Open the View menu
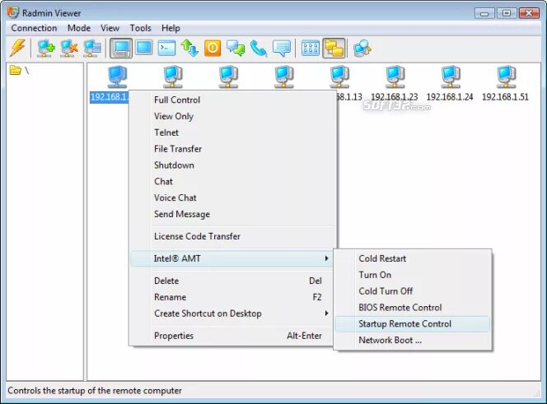The image size is (547, 404). (x=110, y=28)
